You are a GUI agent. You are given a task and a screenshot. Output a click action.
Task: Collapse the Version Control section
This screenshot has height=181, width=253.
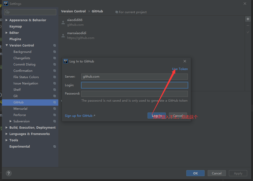click(7, 46)
